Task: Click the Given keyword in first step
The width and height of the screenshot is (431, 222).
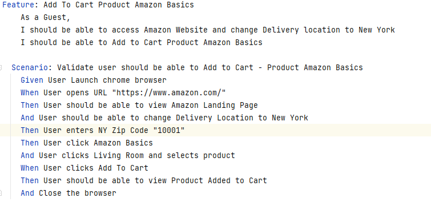Action: click(x=32, y=80)
